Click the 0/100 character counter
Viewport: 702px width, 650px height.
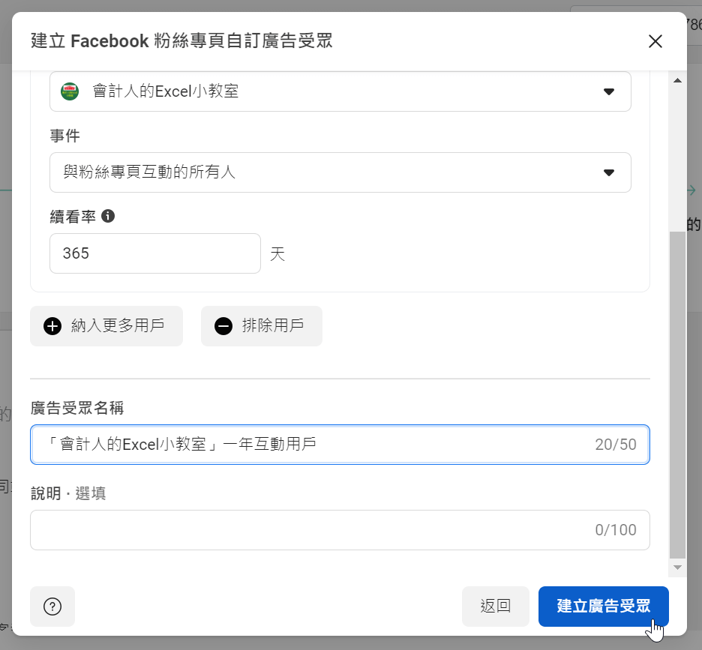click(616, 530)
